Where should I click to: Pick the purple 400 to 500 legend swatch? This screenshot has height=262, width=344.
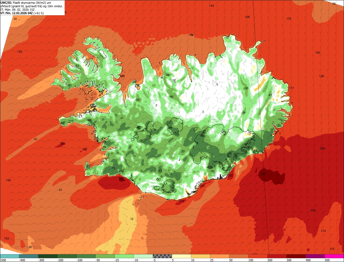tap(315, 256)
